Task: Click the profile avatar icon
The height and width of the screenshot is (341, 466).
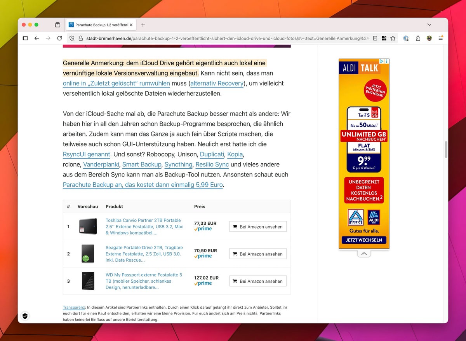Action: coord(429,38)
